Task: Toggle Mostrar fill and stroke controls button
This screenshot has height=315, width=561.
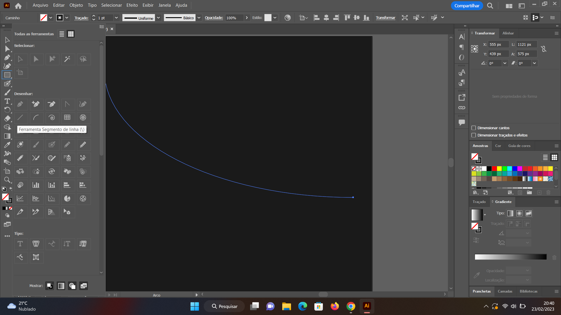Action: pos(50,286)
